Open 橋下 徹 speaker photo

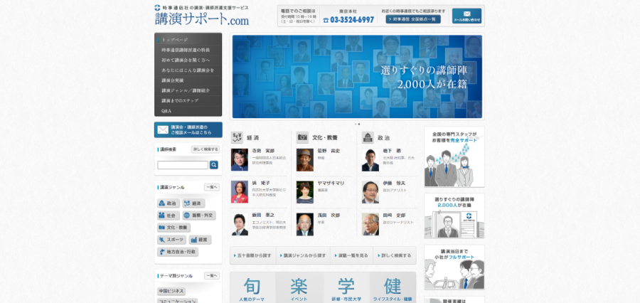370,159
